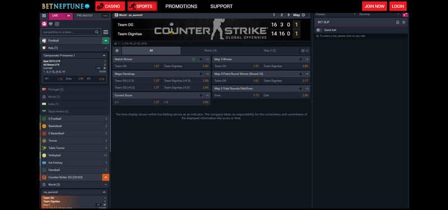Viewport: 448px width, 210px height.
Task: Favorite the Correct Score market
Action: (x=201, y=96)
